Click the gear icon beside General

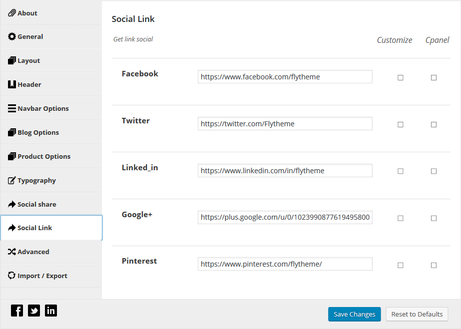[x=12, y=36]
